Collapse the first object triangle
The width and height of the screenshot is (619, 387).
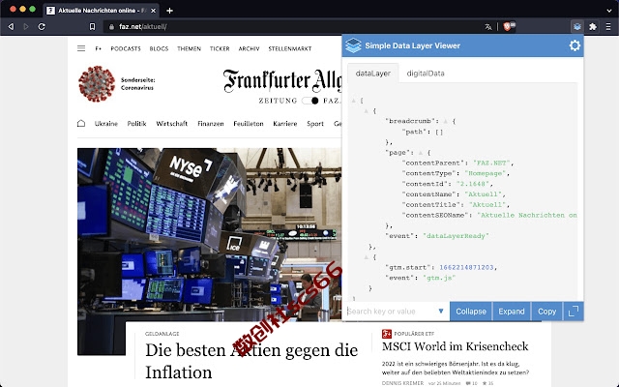[366, 111]
